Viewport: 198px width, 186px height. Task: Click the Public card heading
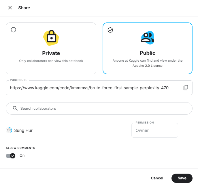147,53
